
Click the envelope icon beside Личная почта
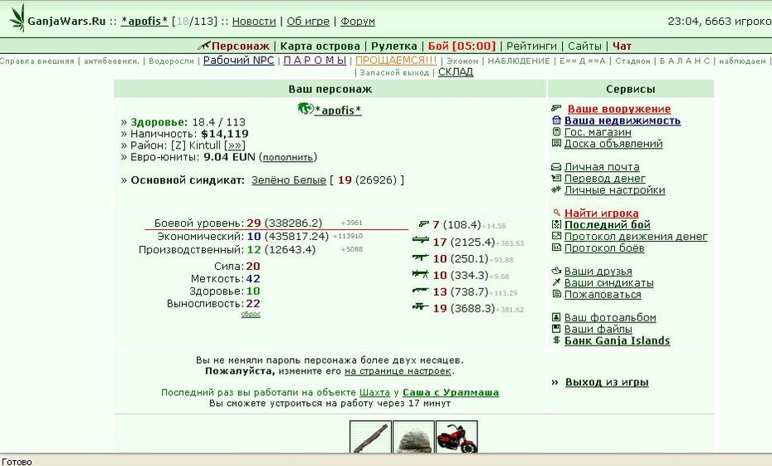556,167
